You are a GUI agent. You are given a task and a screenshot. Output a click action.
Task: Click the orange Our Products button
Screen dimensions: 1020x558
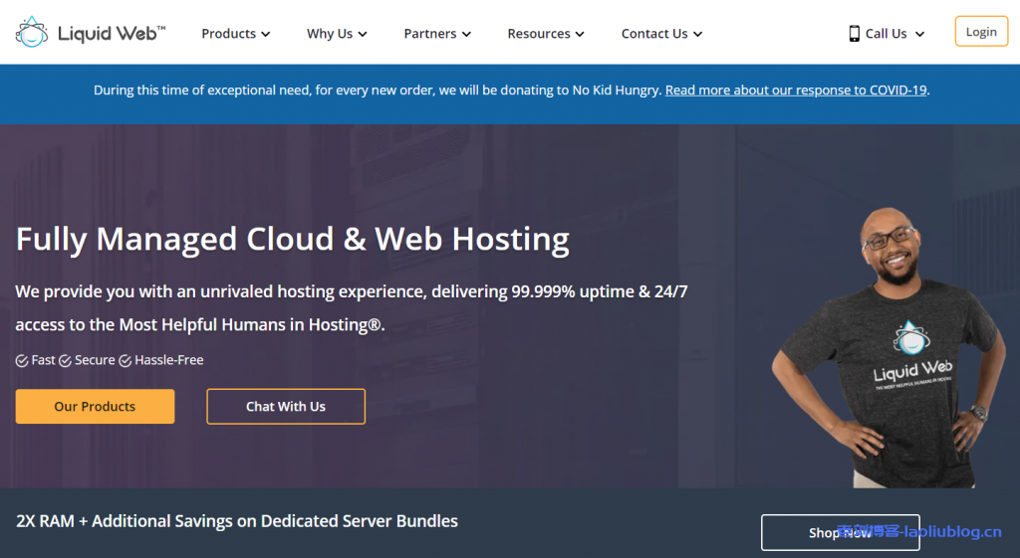(95, 406)
